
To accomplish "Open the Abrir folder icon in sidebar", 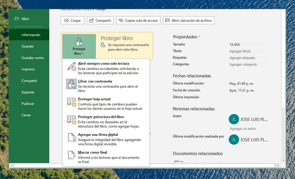I will coord(17,18).
